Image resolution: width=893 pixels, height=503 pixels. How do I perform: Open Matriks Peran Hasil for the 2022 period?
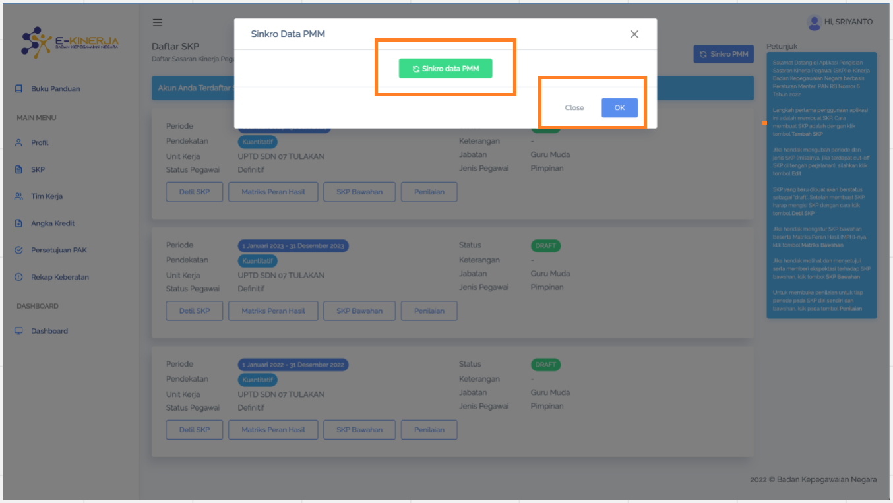pos(273,430)
